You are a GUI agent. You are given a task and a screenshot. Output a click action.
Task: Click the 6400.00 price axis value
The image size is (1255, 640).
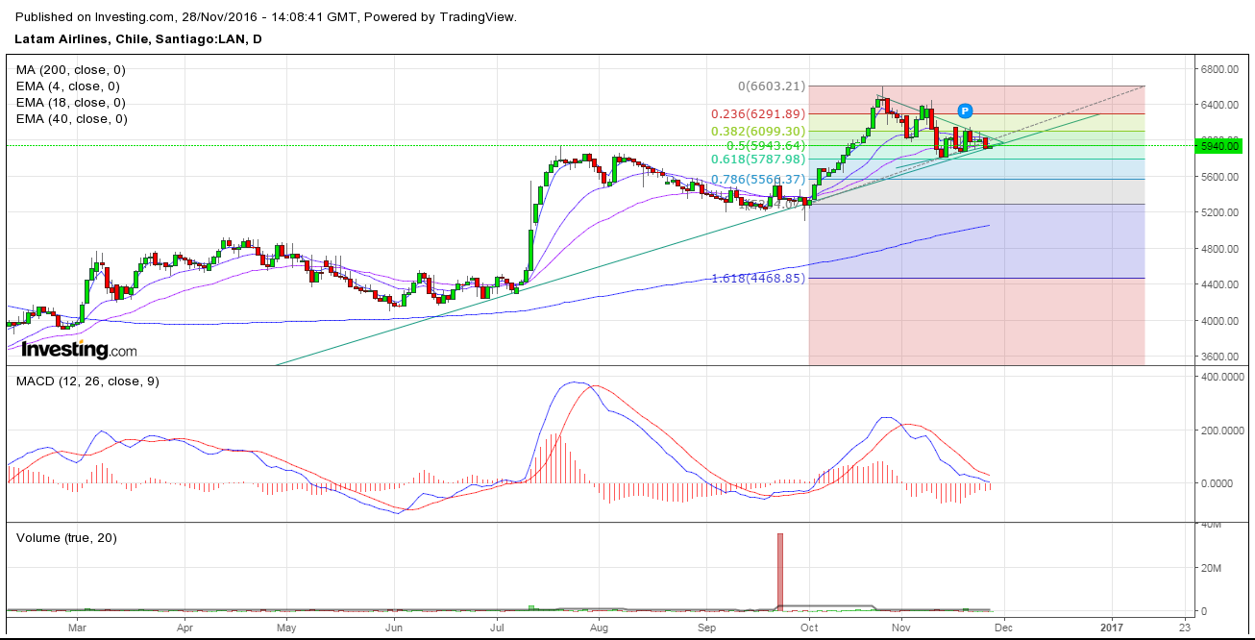click(1218, 105)
